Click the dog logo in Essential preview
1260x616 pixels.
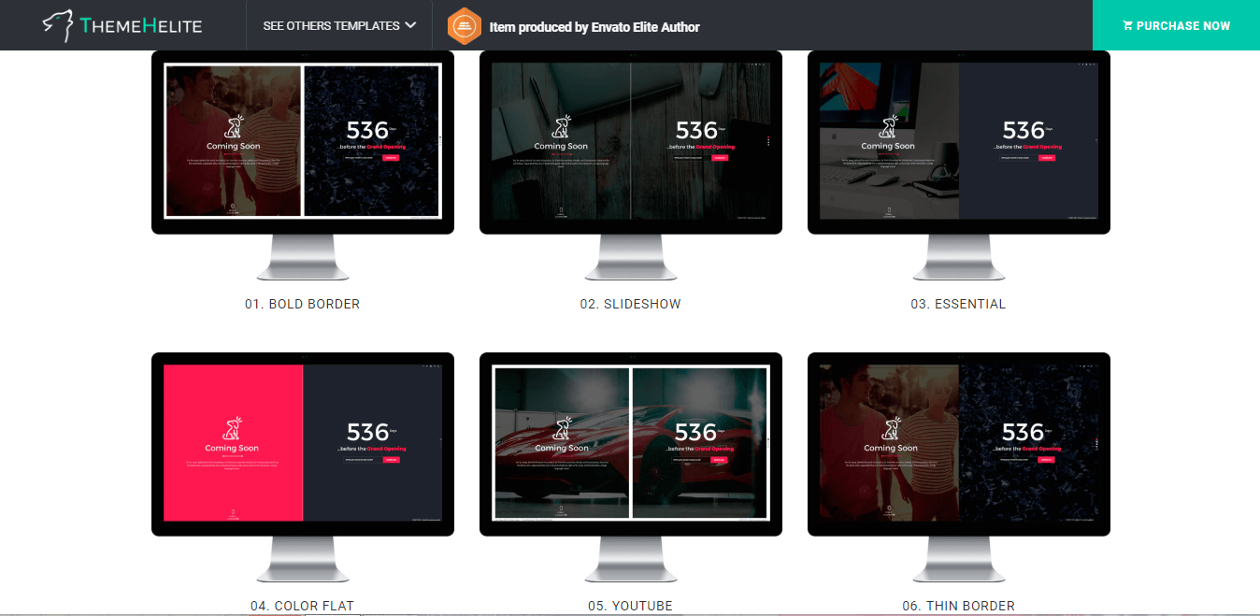pyautogui.click(x=889, y=127)
